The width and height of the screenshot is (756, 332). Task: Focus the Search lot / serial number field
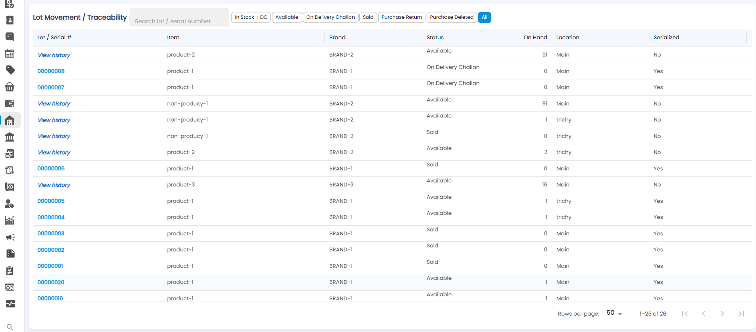[179, 18]
